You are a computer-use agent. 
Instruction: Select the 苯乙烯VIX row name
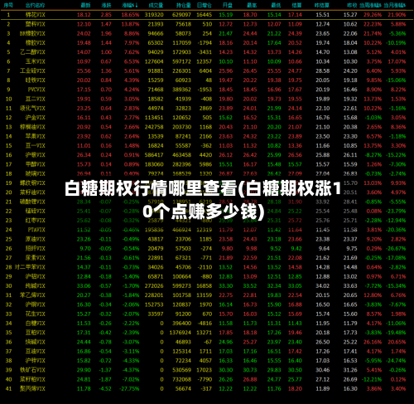(32, 295)
